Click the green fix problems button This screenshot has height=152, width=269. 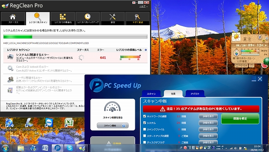240,119
